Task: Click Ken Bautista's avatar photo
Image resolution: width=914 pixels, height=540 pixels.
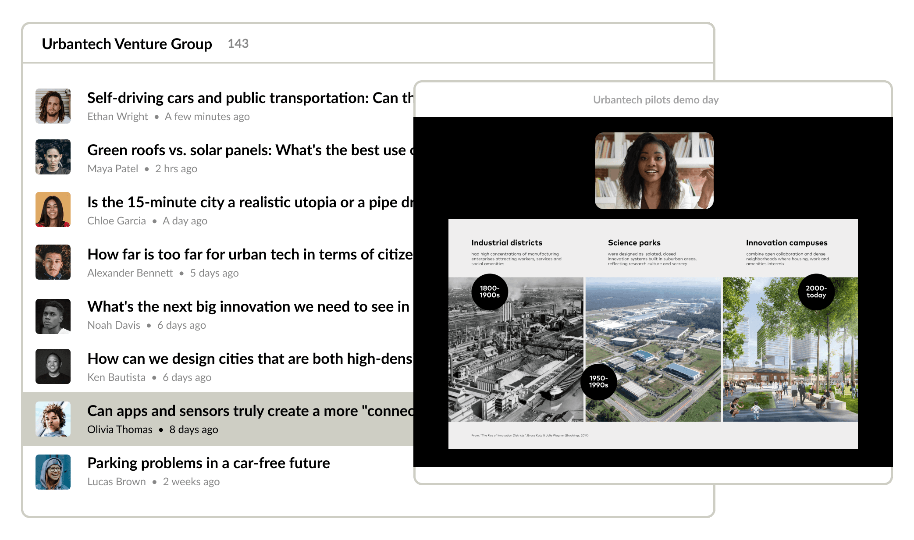Action: pos(53,366)
